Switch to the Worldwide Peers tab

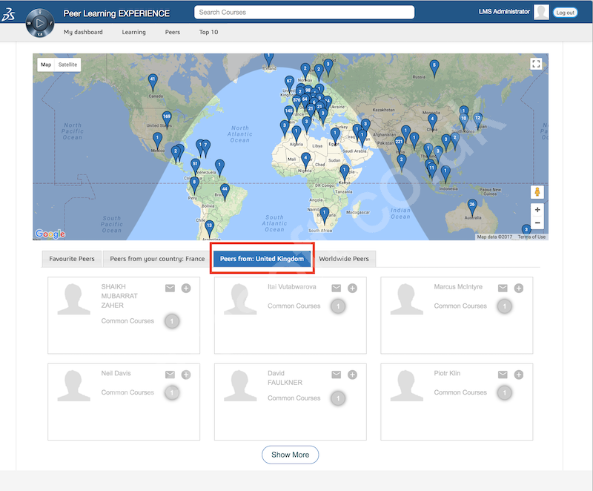coord(344,259)
